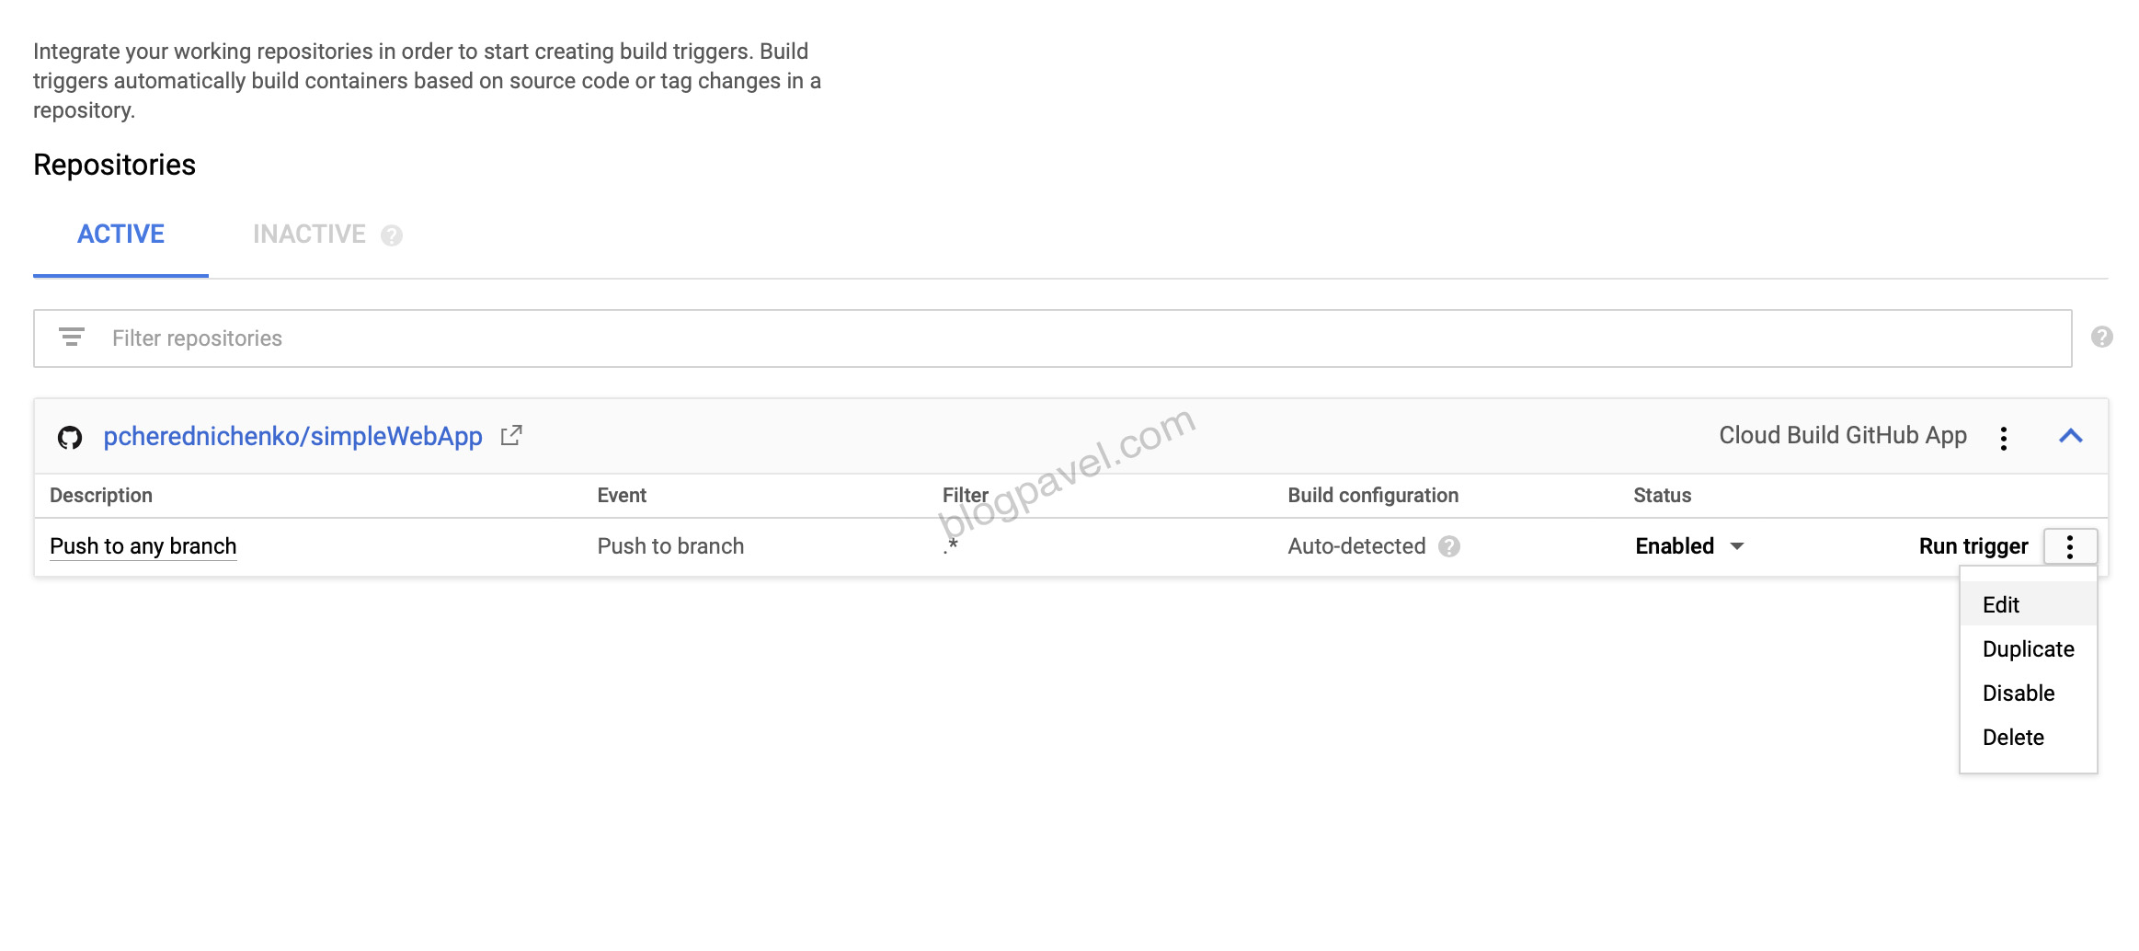This screenshot has height=951, width=2139.
Task: Choose Delete in the trigger menu
Action: click(x=2013, y=738)
